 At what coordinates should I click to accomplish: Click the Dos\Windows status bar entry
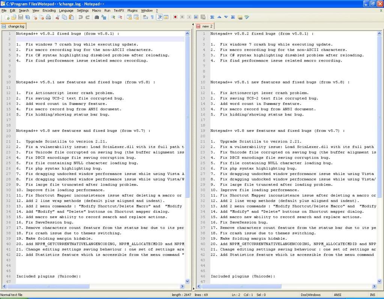point(310,295)
